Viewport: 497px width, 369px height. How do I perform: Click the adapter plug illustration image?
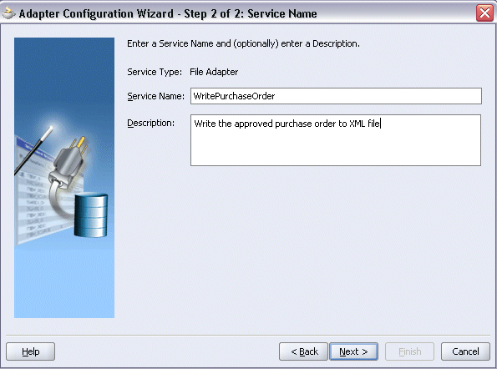pyautogui.click(x=64, y=178)
